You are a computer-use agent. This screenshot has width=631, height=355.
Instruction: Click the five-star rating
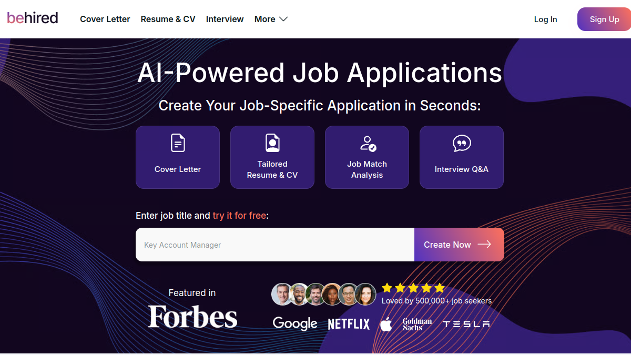[413, 288]
